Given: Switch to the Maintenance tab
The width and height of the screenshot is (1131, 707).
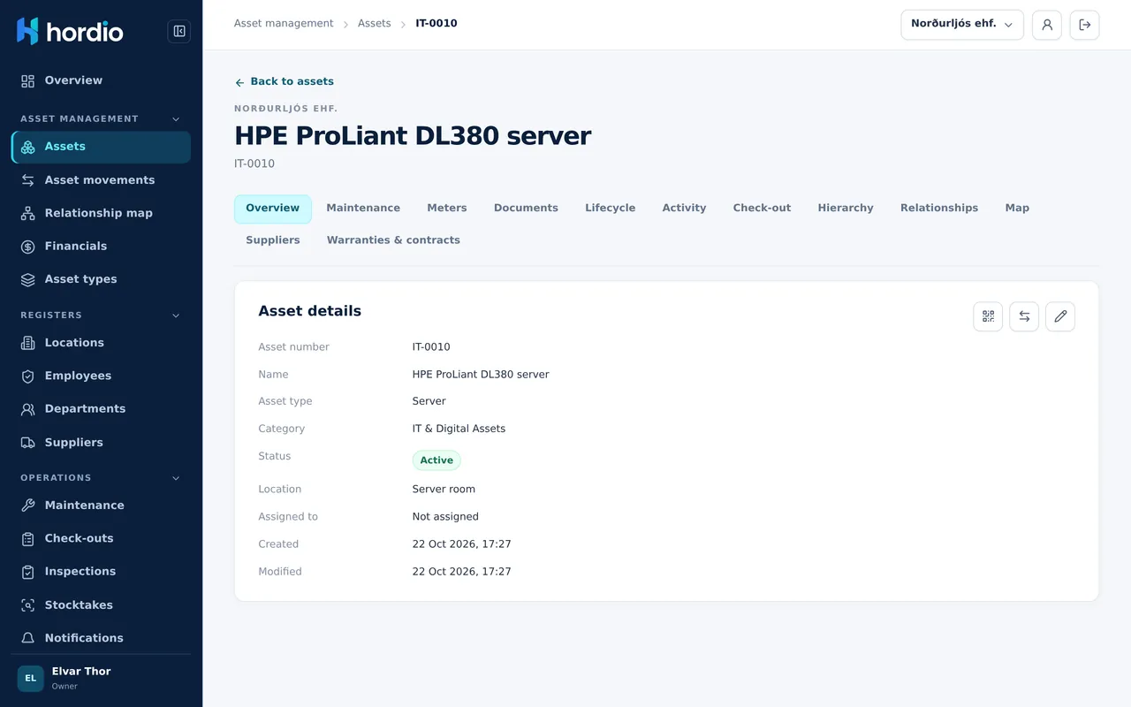Looking at the screenshot, I should [363, 209].
